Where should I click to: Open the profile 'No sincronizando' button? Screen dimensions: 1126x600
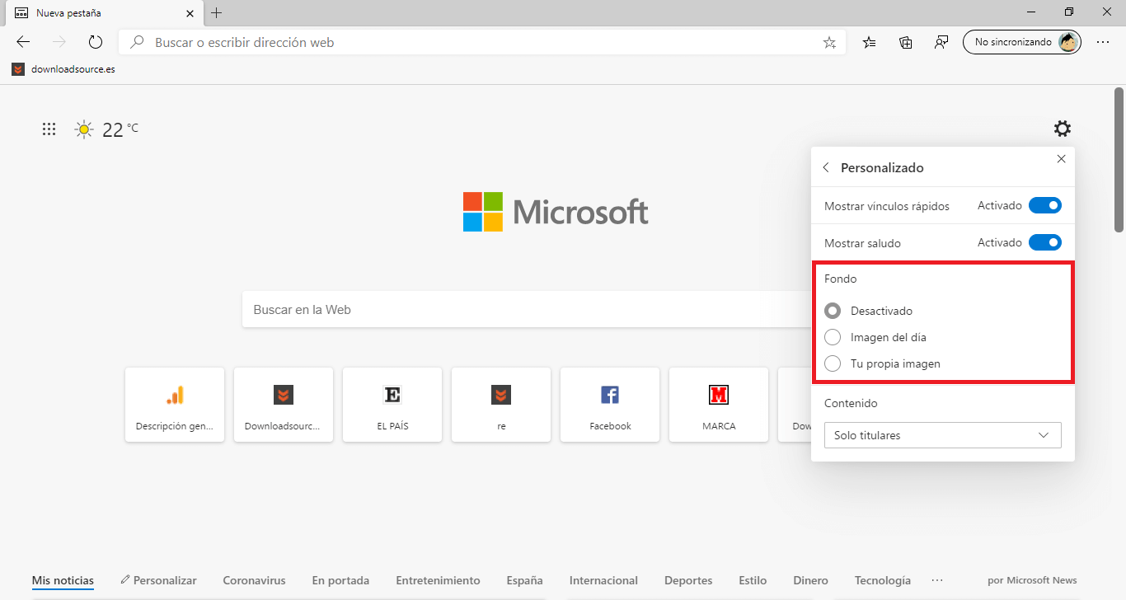(x=1022, y=42)
